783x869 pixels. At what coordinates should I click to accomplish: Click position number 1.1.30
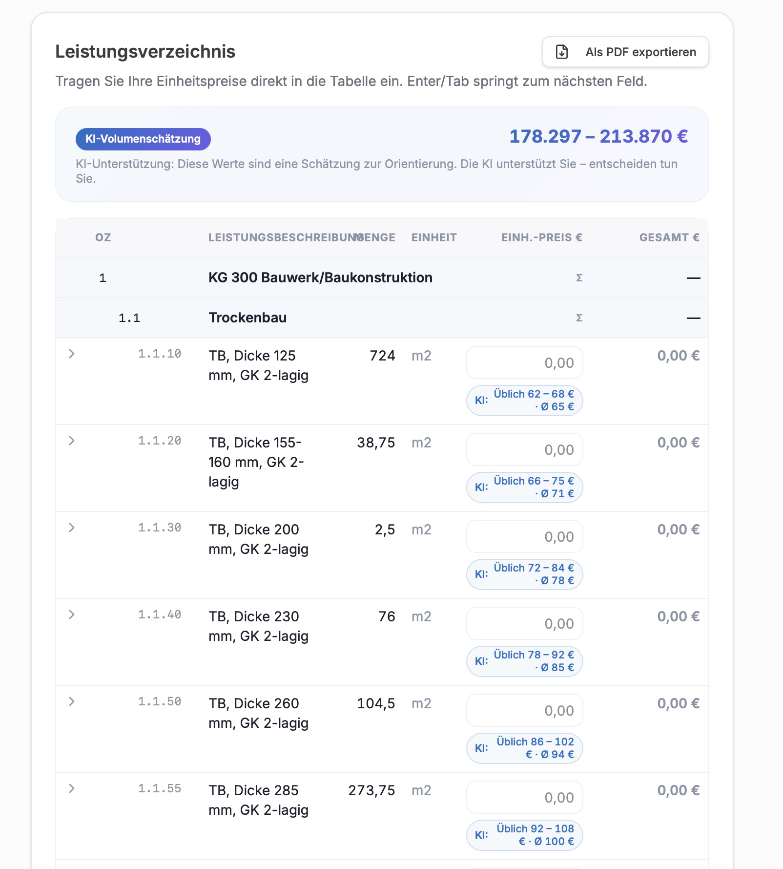(160, 528)
